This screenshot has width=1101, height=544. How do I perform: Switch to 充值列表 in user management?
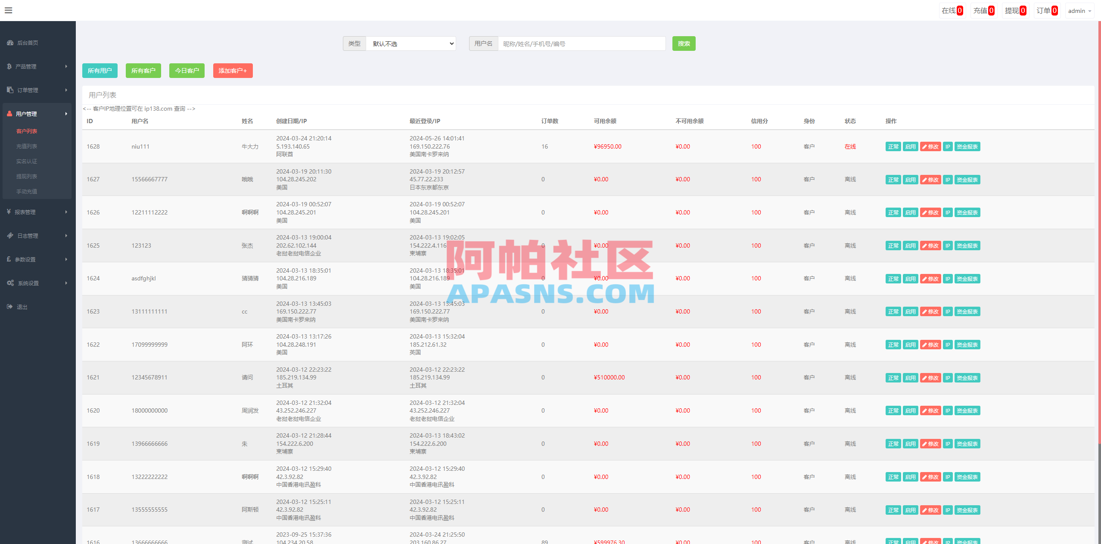26,146
